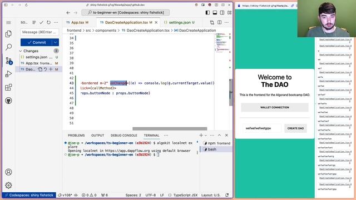Open the Run and Debug view
This screenshot has height=200, width=356.
[x=8, y=74]
